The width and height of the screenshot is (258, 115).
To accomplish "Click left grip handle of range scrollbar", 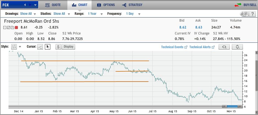I will pos(224,107).
